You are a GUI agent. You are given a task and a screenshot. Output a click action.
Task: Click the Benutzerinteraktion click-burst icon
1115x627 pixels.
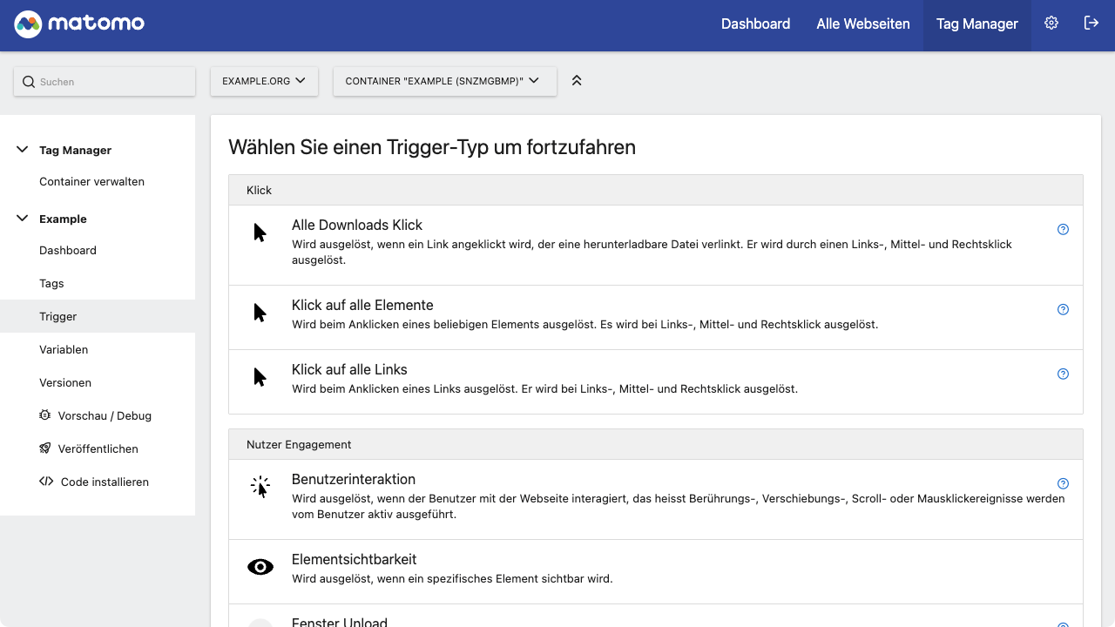260,487
